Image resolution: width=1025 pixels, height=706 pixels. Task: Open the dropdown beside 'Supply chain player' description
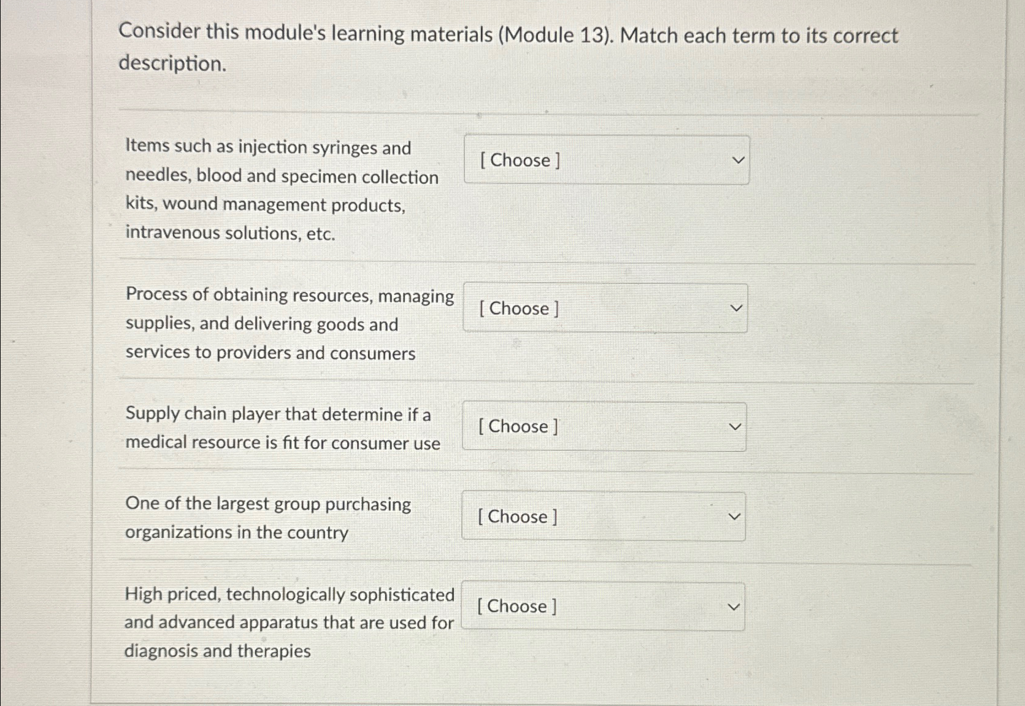(603, 427)
